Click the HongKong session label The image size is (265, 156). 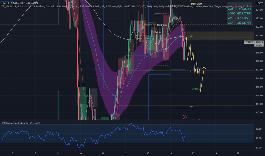click(151, 23)
